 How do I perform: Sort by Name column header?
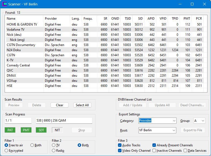tap(24, 19)
